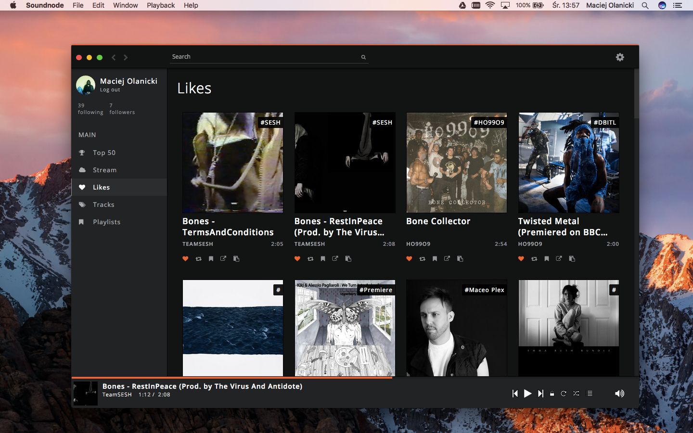Show the play queue list
Screen dimensions: 693x433
point(589,394)
